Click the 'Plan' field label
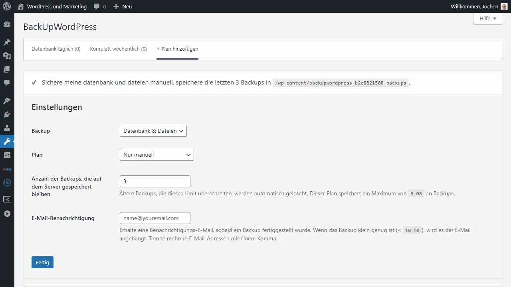Screen dimensions: 511x287 pyautogui.click(x=37, y=155)
